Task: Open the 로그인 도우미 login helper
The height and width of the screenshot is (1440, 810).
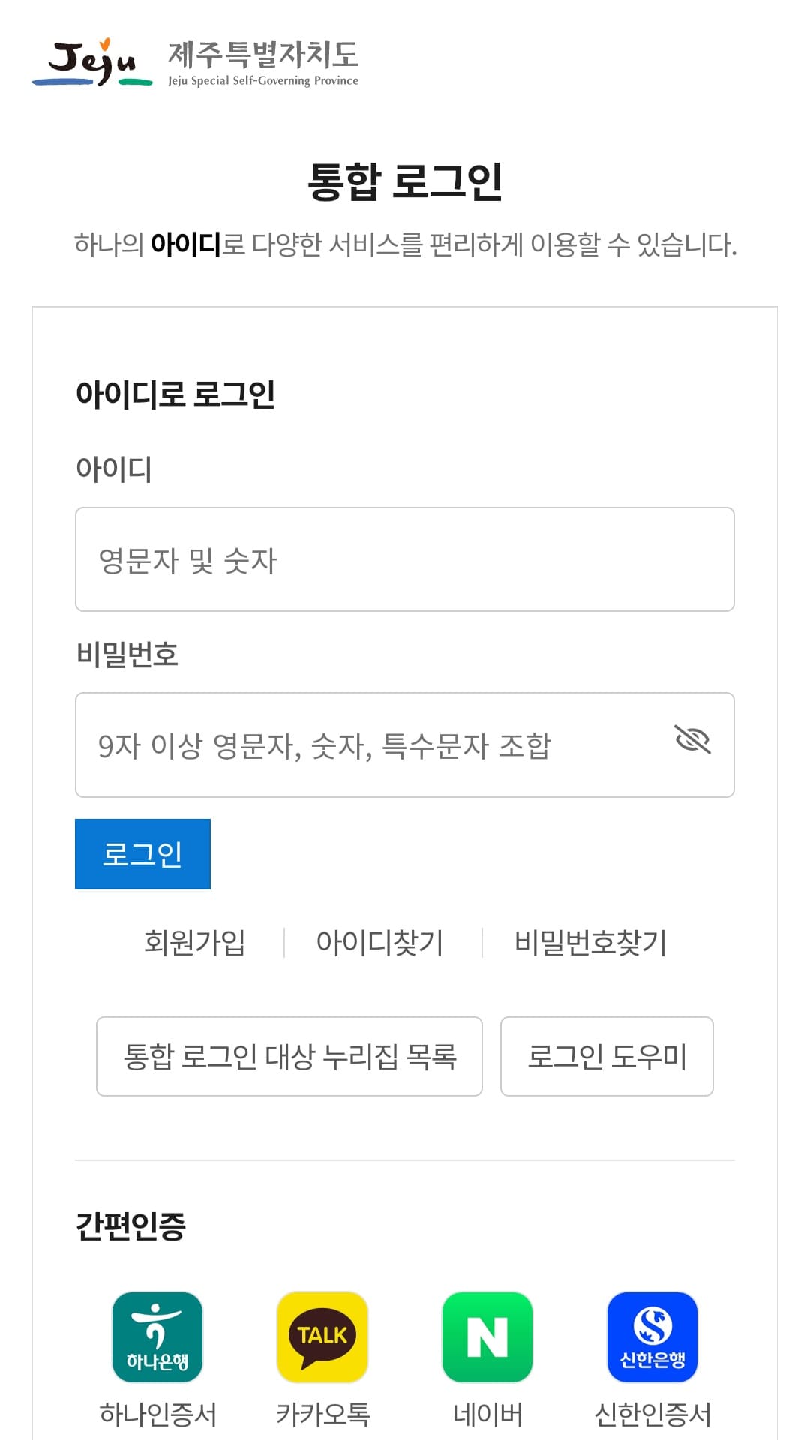Action: tap(607, 1057)
